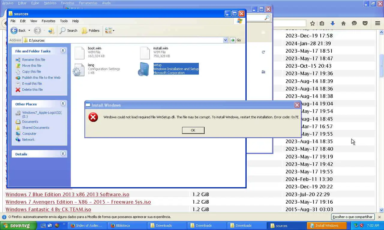Switch to sources taskbar button
The height and width of the screenshot is (230, 384).
coord(287,226)
